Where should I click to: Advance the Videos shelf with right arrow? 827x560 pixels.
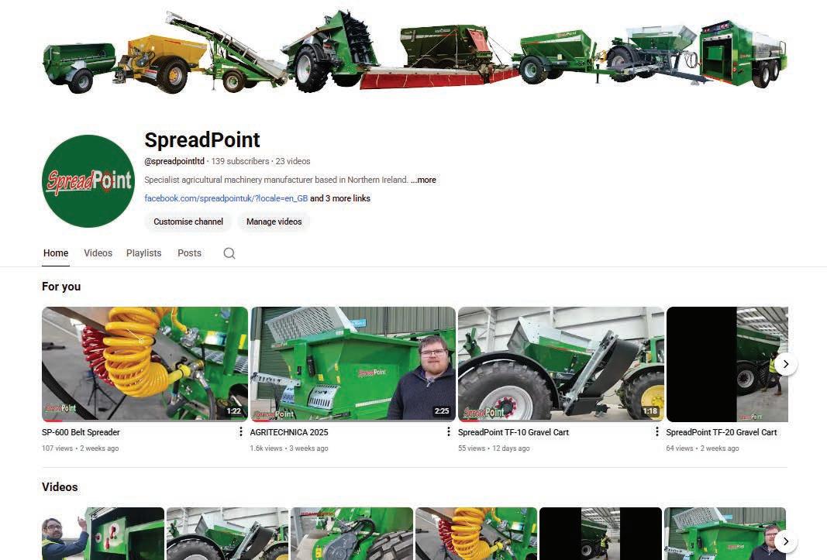pos(786,541)
